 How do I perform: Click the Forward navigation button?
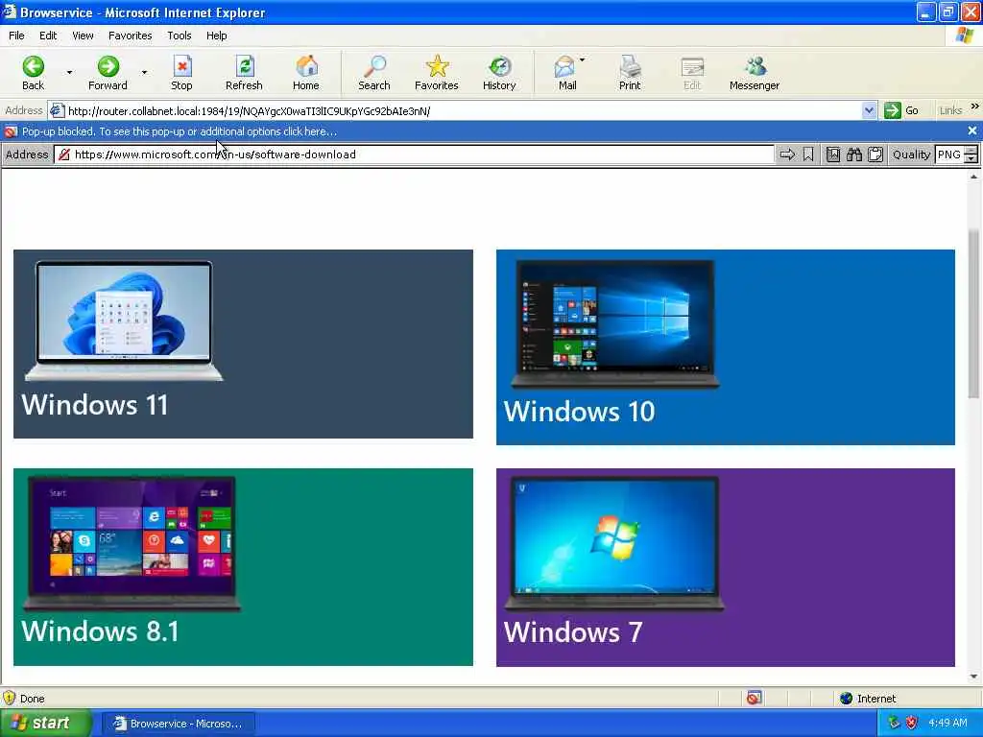click(x=108, y=73)
